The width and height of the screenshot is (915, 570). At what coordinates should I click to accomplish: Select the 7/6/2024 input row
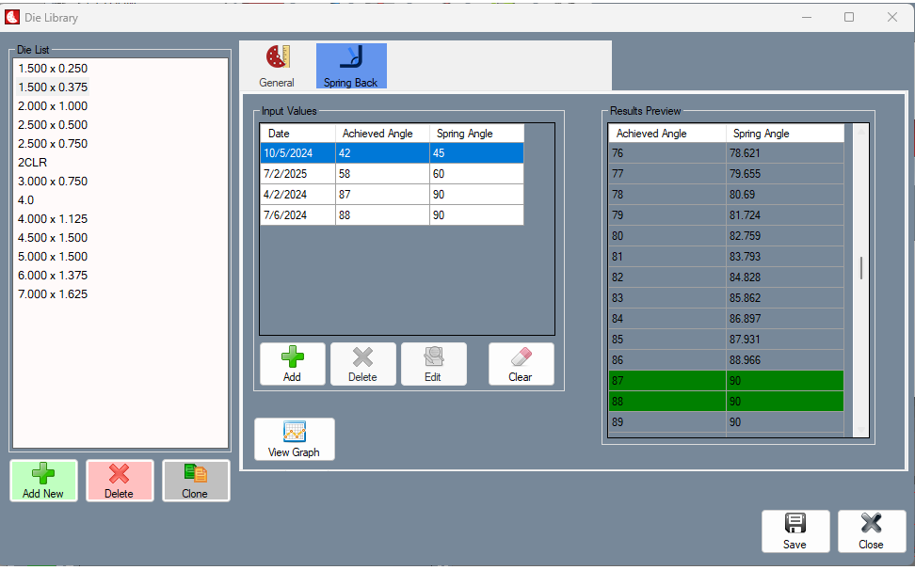392,215
